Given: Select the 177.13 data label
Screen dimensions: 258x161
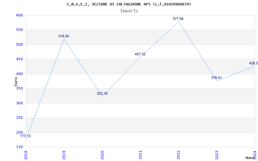Looking at the screenshot, I should click(x=25, y=136).
